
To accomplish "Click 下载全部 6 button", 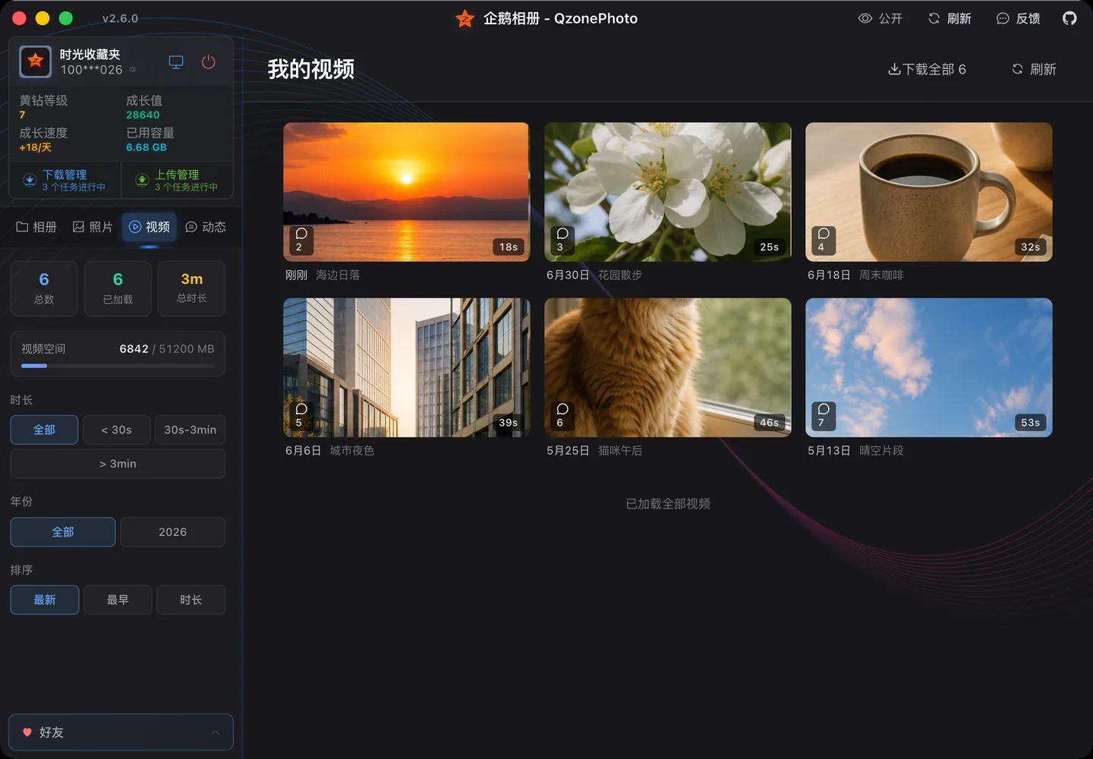I will (927, 69).
